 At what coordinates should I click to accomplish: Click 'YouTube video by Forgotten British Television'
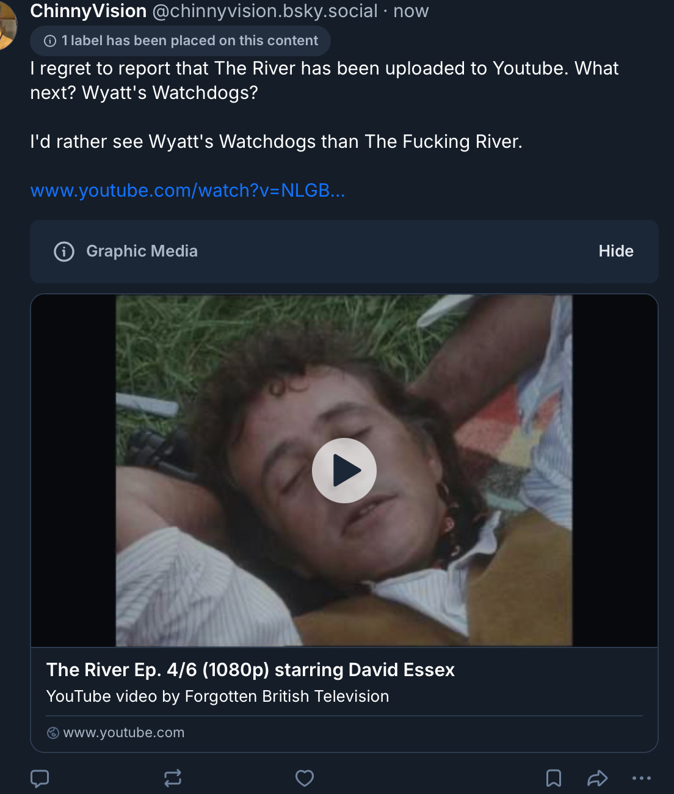(x=217, y=696)
